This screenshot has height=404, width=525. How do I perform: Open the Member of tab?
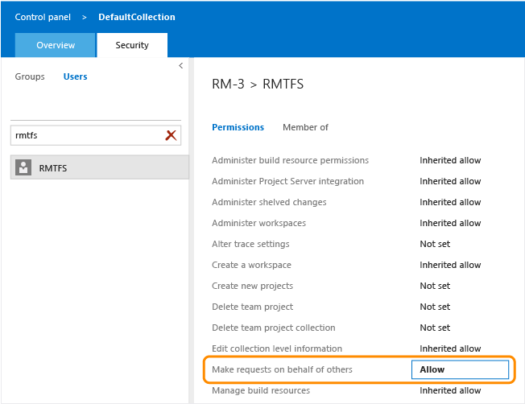[305, 127]
